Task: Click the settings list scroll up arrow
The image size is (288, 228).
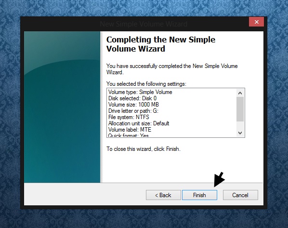Action: click(240, 93)
